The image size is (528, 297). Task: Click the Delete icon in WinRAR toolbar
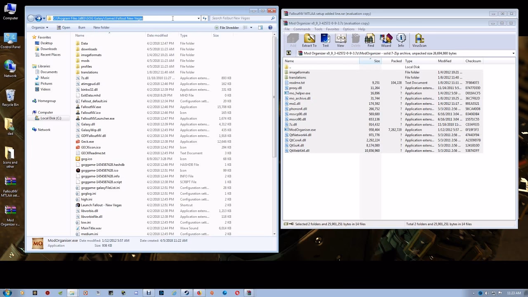point(356,40)
